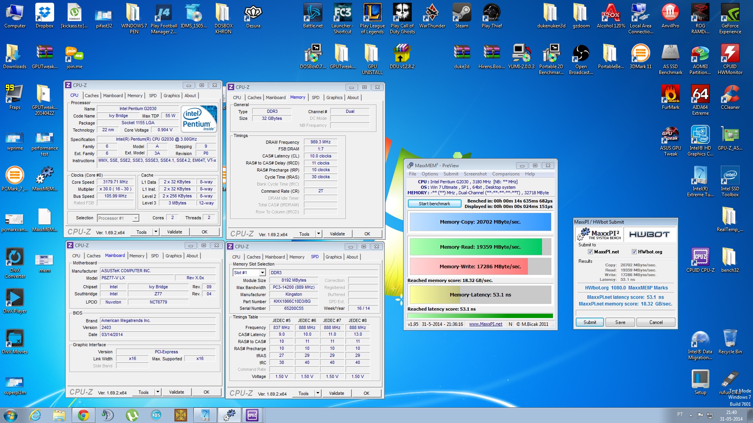
Task: Click the Start benchmark button
Action: click(434, 204)
